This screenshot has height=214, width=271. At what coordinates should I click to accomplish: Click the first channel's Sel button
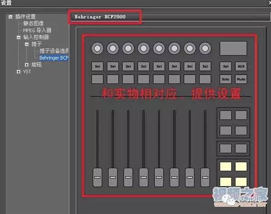(97, 67)
